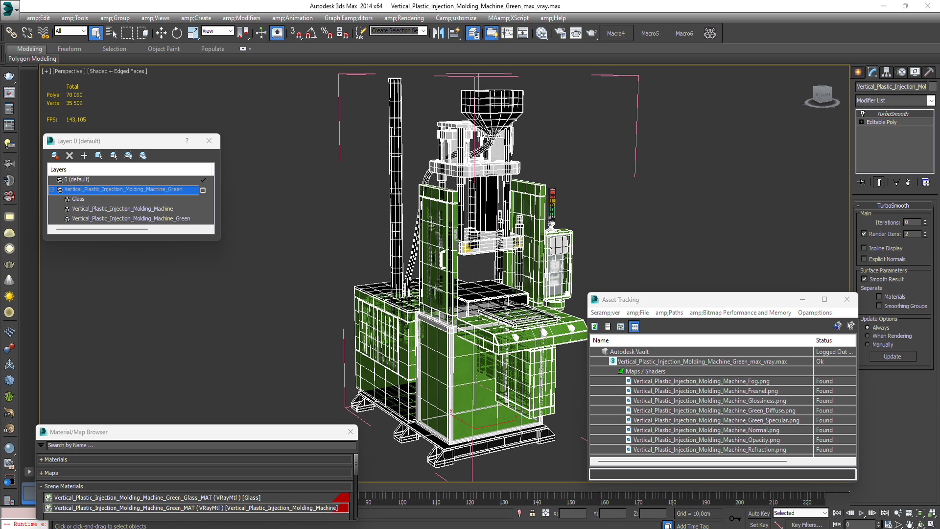This screenshot has height=529, width=940.
Task: Click the Search by Name field
Action: (x=201, y=445)
